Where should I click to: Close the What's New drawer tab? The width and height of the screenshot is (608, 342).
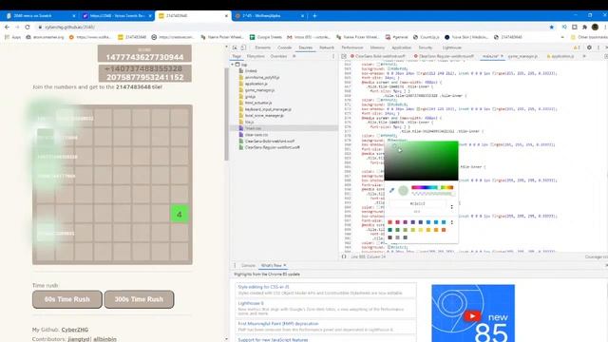coord(285,265)
